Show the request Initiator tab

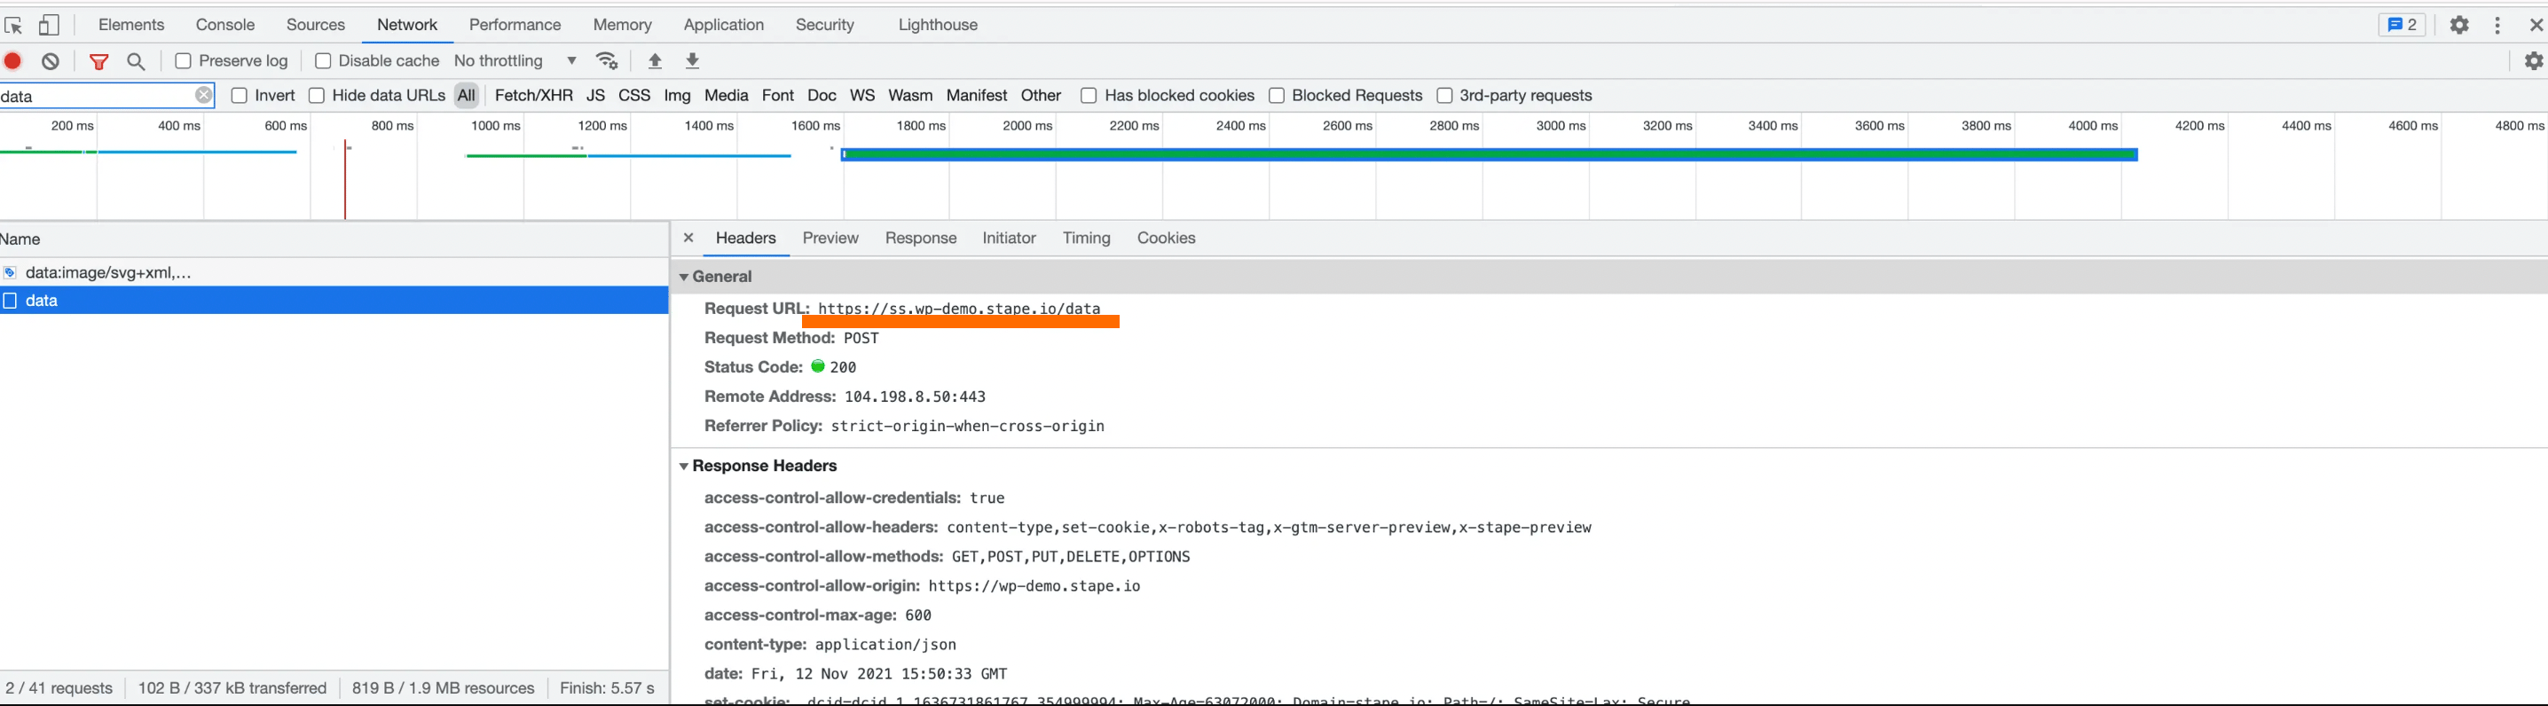tap(1009, 239)
